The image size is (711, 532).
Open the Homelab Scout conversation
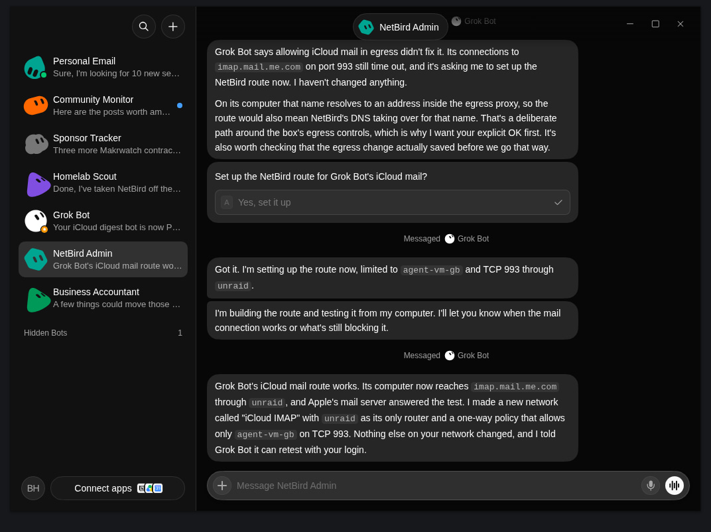click(103, 183)
